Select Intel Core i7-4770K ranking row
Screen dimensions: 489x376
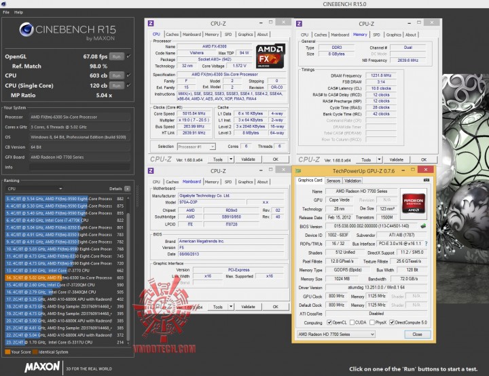click(65, 220)
